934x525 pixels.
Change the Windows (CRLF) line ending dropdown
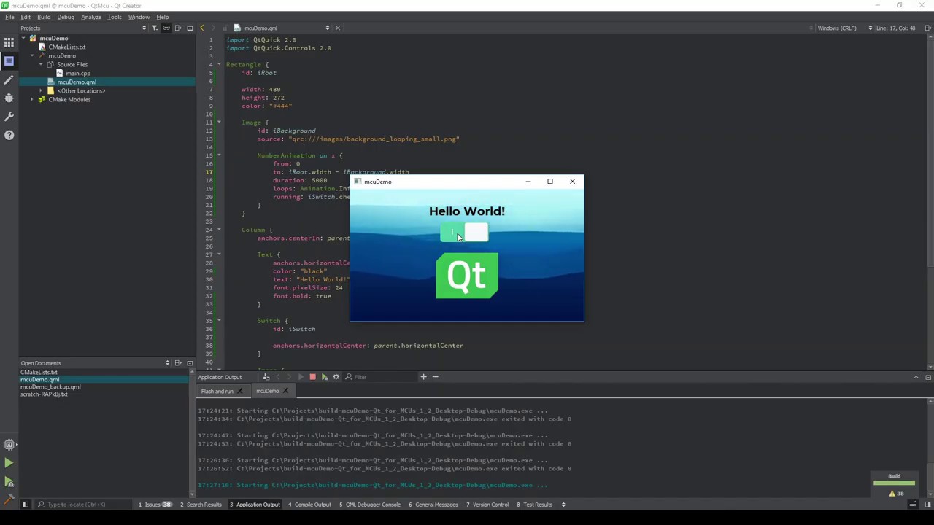coord(845,28)
